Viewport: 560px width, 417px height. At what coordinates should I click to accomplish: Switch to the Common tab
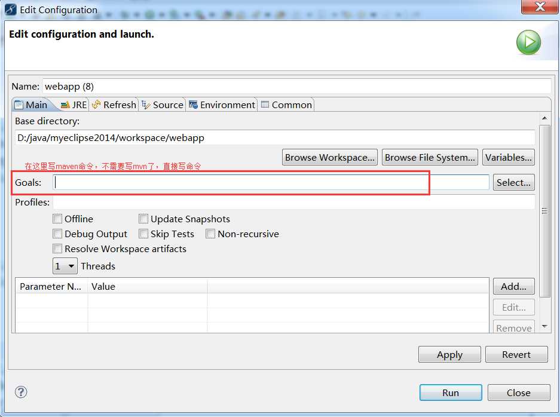[x=286, y=105]
